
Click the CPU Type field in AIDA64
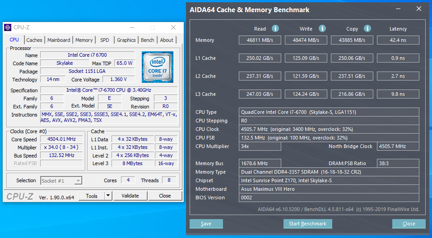(x=329, y=112)
